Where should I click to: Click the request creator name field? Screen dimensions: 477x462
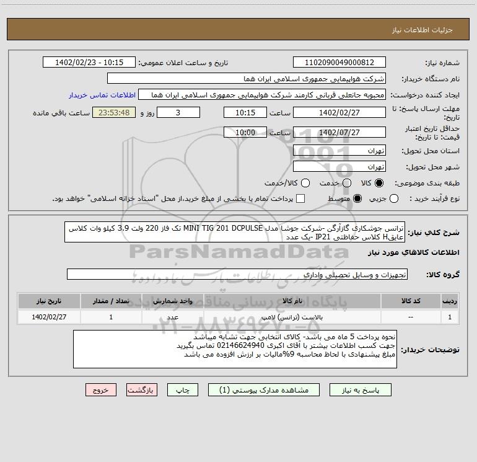[x=262, y=94]
